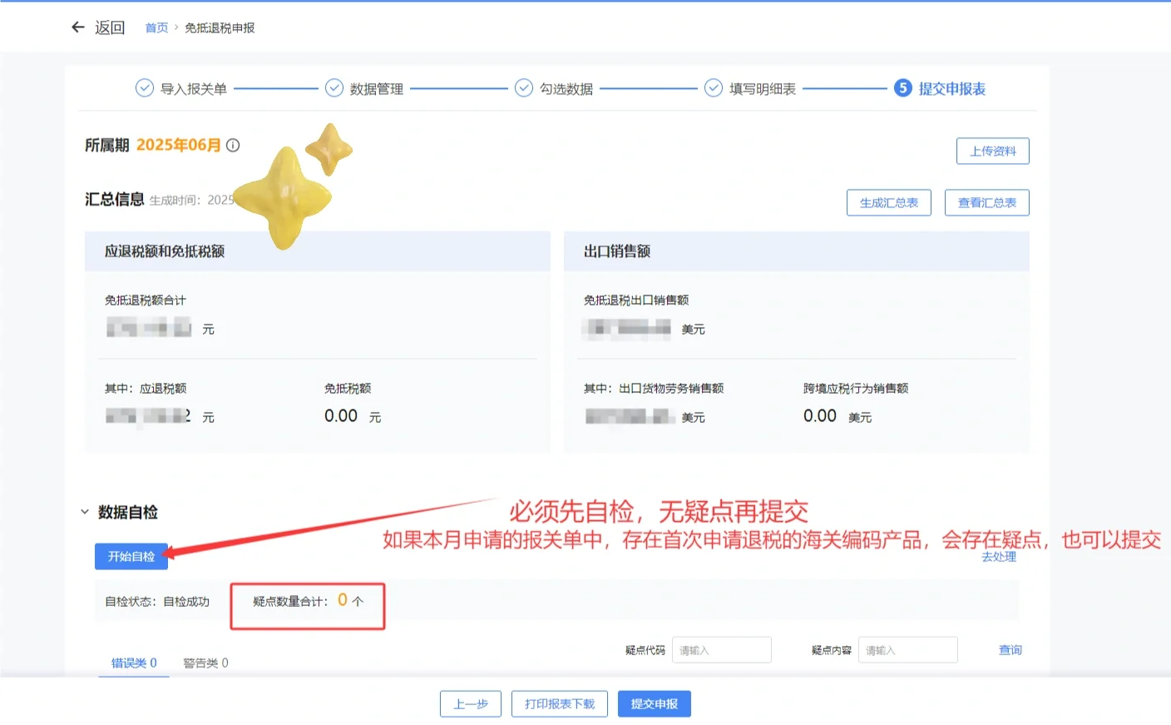Click inside the 疑点代码 input field
The width and height of the screenshot is (1171, 725).
point(721,649)
